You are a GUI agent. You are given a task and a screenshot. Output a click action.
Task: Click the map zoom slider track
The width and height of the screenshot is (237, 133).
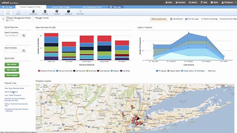(x=41, y=115)
